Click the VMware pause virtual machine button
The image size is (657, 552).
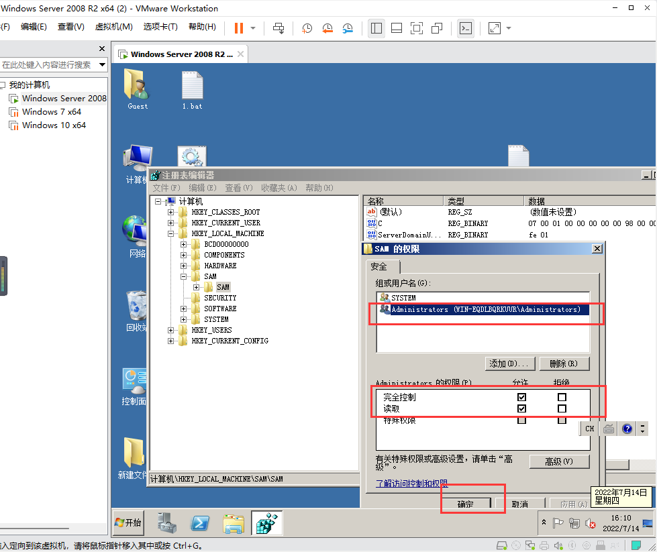[239, 28]
